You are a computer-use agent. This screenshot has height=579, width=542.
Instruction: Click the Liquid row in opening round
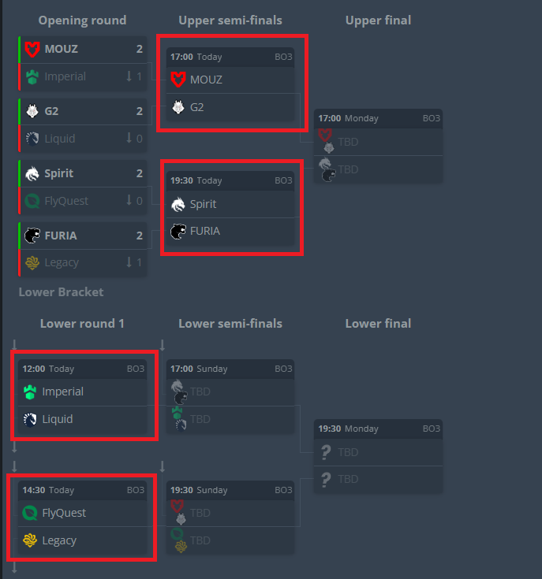pos(83,139)
